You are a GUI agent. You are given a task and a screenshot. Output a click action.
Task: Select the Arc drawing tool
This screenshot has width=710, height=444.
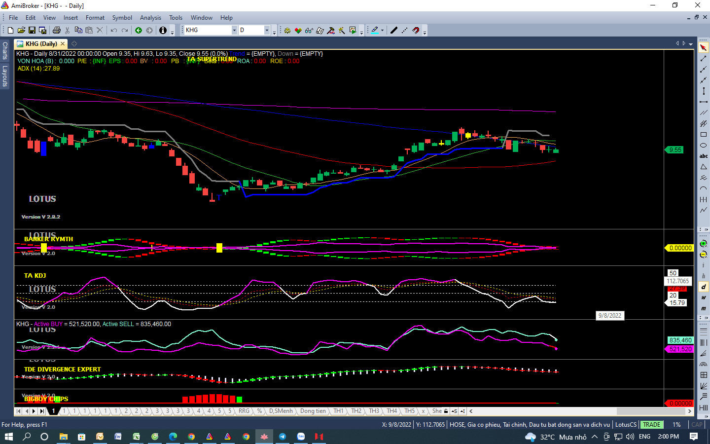(x=704, y=188)
